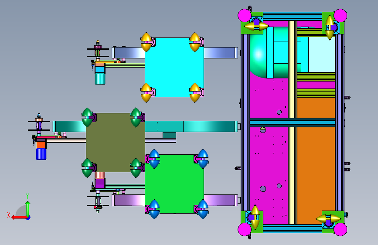
Task: Click the blue Z axis dot on triad
Action: (x=28, y=218)
